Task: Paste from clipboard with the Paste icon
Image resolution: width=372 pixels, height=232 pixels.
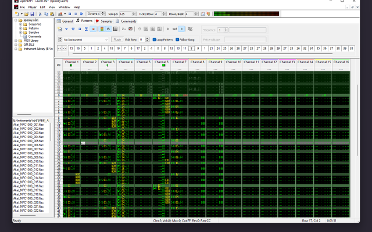Action: 52,14
